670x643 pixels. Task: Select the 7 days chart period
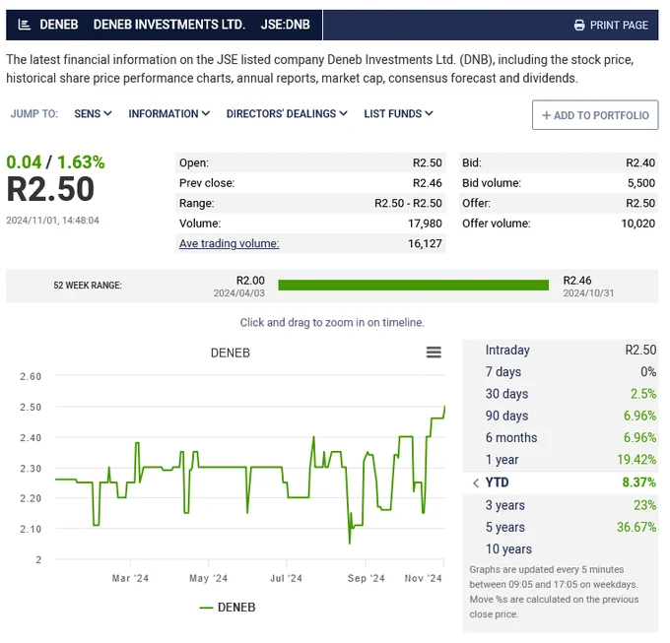[503, 372]
